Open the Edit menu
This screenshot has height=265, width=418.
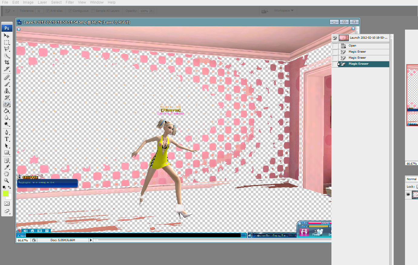click(x=16, y=2)
